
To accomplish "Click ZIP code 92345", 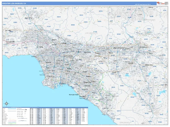I will pos(139,21).
